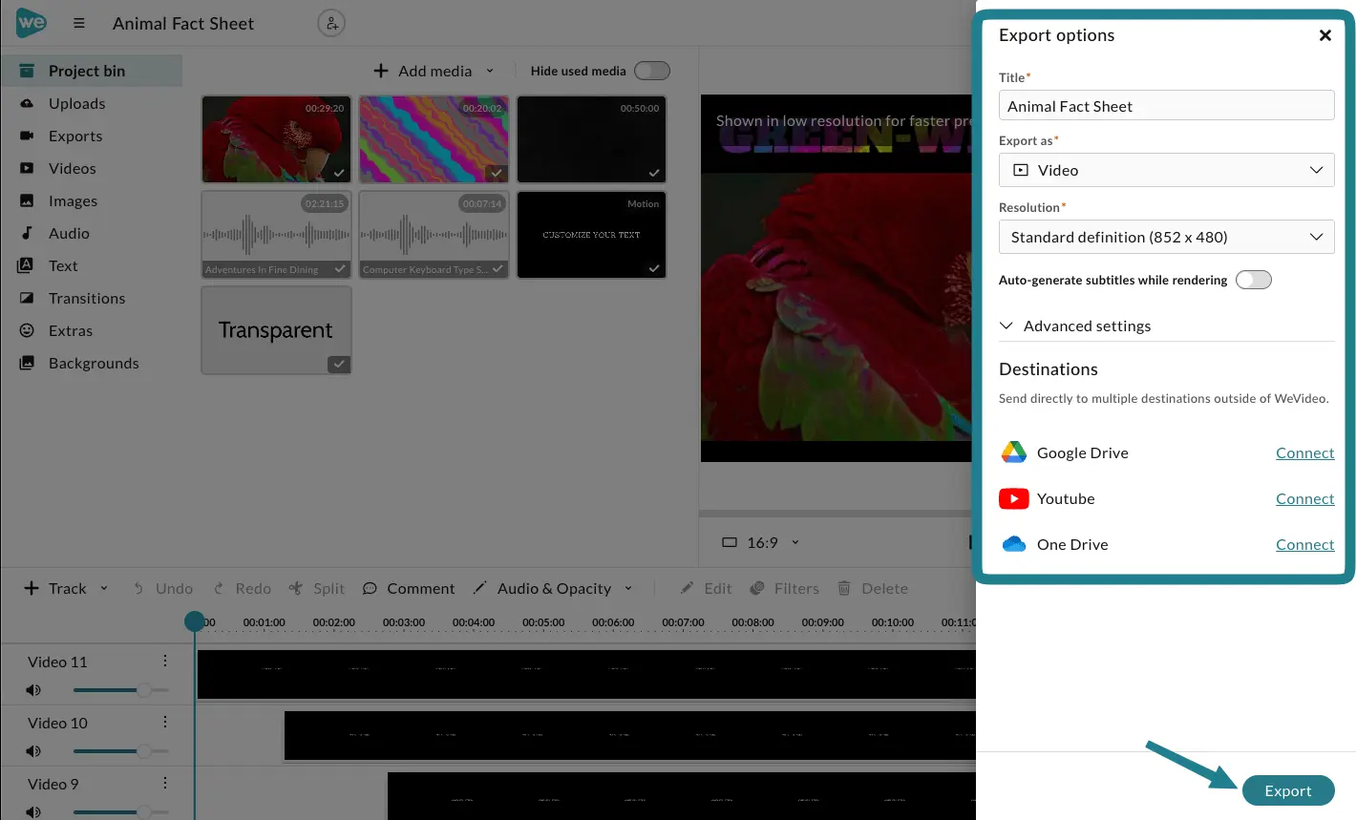This screenshot has width=1356, height=820.
Task: Click the WeVideo logo icon
Action: click(x=31, y=23)
